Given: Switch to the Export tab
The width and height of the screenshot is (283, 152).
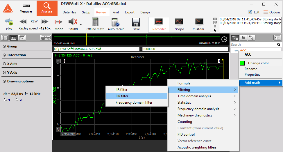Looking at the screenshot, I should tap(130, 12).
